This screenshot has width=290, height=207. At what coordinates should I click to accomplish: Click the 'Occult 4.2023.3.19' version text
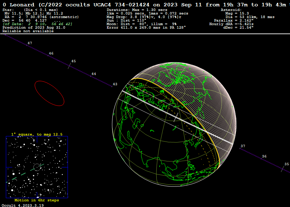point(23,205)
